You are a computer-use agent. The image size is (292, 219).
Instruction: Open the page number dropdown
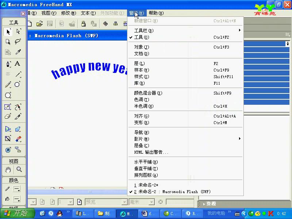(x=70, y=202)
